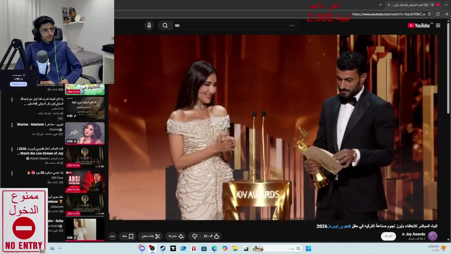Click the Sherine - Masha'er video title

(40, 125)
